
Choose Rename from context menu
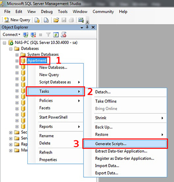[56, 136]
